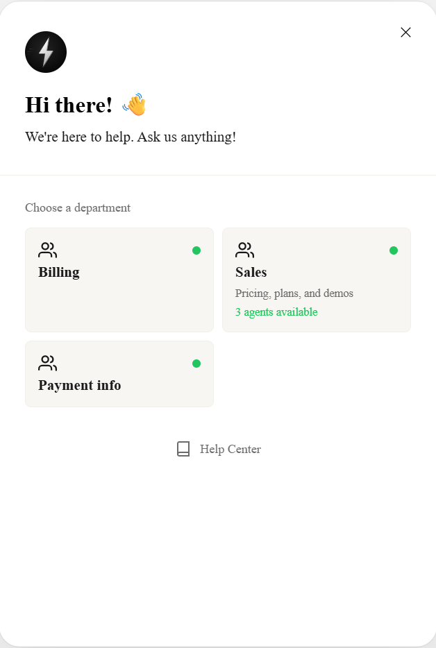Click the "3 agents available" text

click(x=276, y=312)
